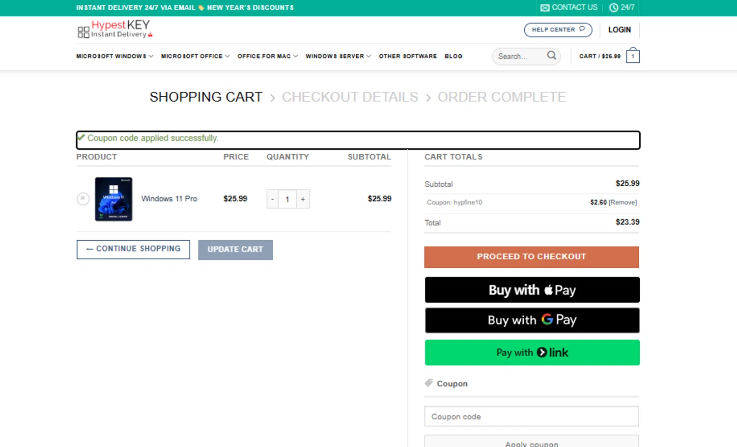737x447 pixels.
Task: Open the HypestKEY logo home link
Action: tap(115, 29)
